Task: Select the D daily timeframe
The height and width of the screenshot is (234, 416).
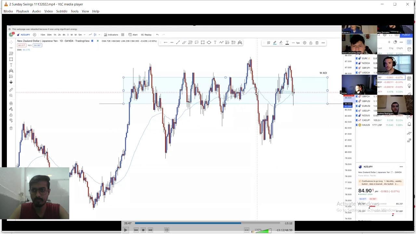Action: point(68,35)
